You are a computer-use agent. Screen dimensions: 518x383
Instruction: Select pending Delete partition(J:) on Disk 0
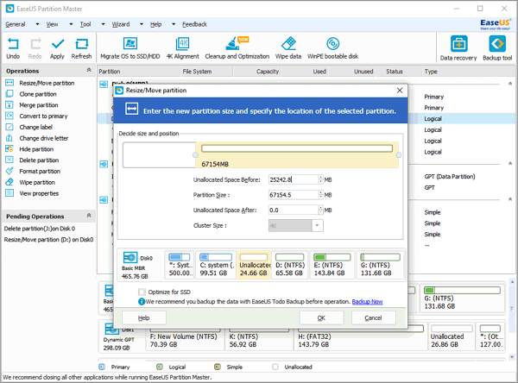[x=40, y=229]
